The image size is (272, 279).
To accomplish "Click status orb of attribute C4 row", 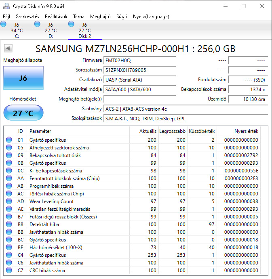I will coord(9,255).
